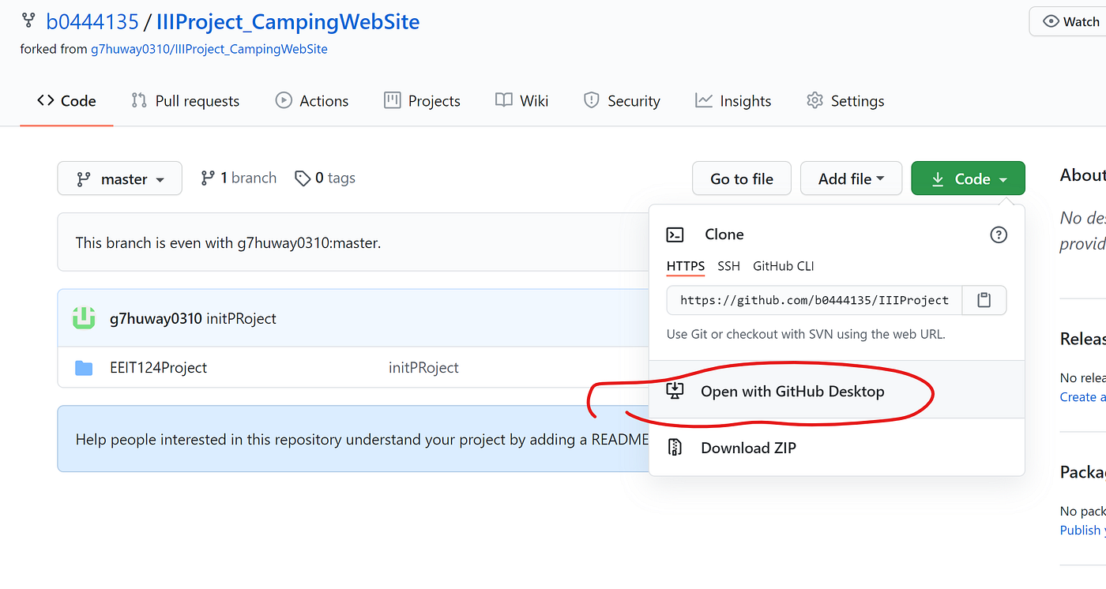
Task: Switch to the Pull requests tab
Action: pyautogui.click(x=186, y=101)
